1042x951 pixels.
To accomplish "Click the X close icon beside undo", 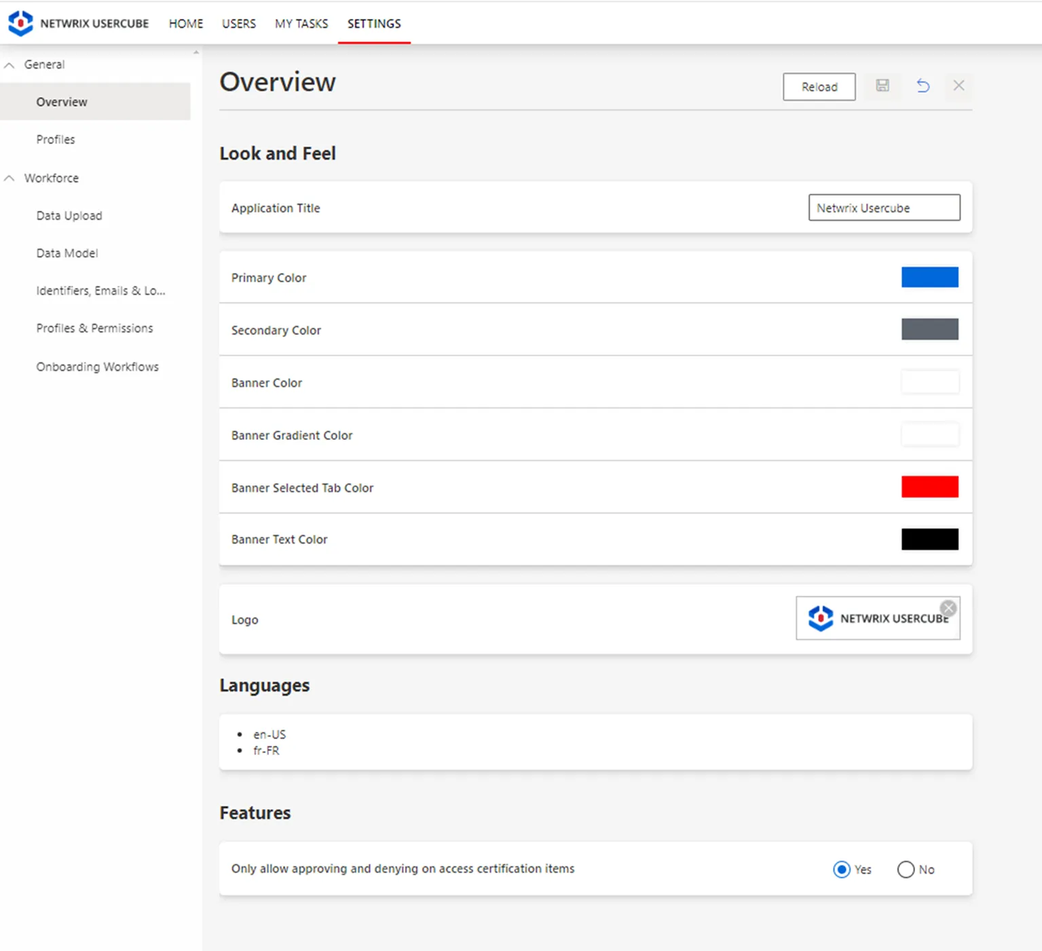I will click(959, 86).
